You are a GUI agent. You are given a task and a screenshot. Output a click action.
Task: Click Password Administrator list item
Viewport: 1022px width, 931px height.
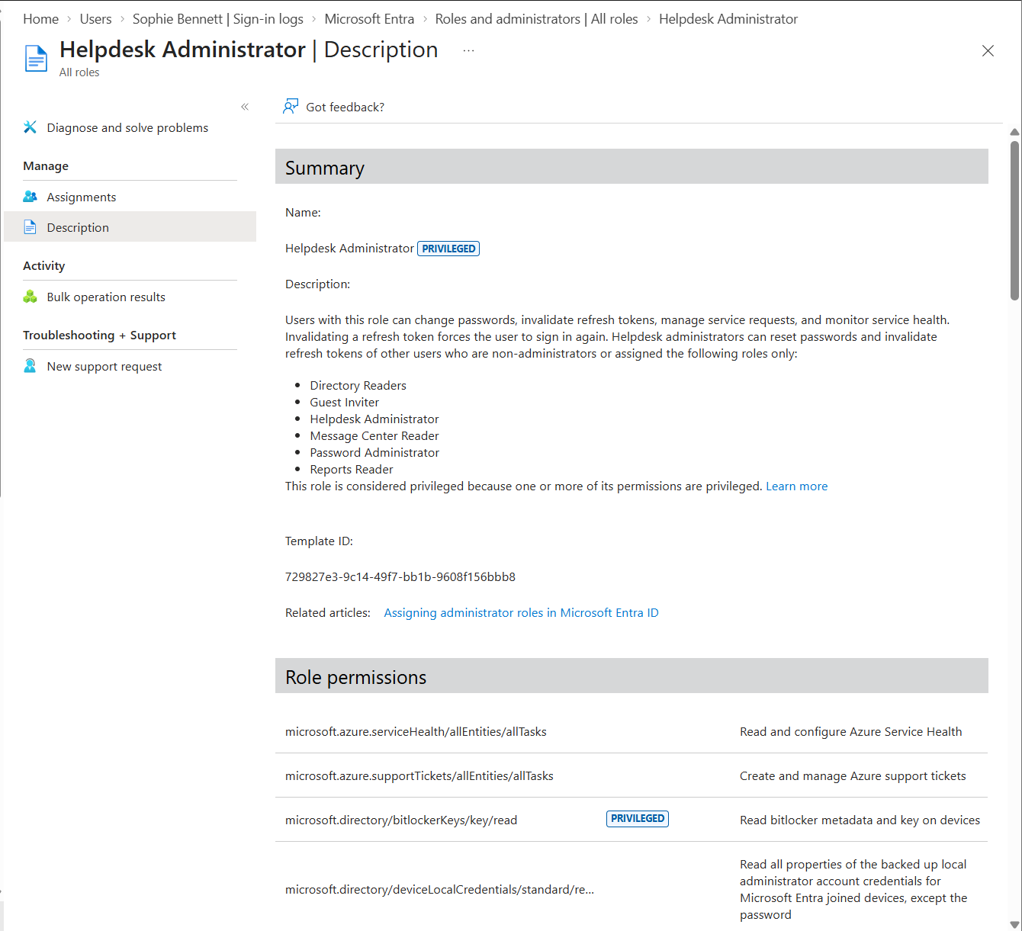pyautogui.click(x=374, y=452)
